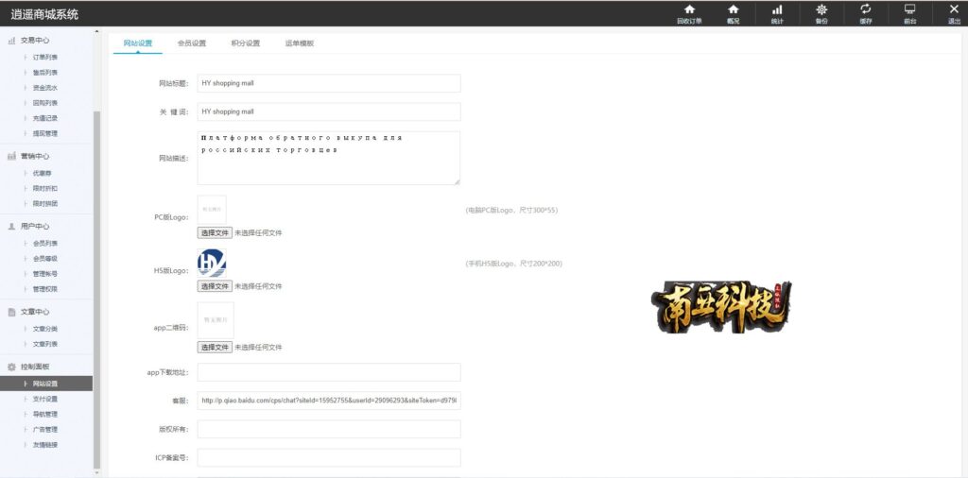Switch to the 运单模板 tab
This screenshot has height=478, width=968.
(x=300, y=43)
